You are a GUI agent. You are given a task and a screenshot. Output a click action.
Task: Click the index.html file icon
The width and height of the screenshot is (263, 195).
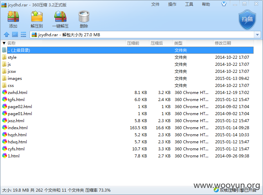tap(4, 128)
